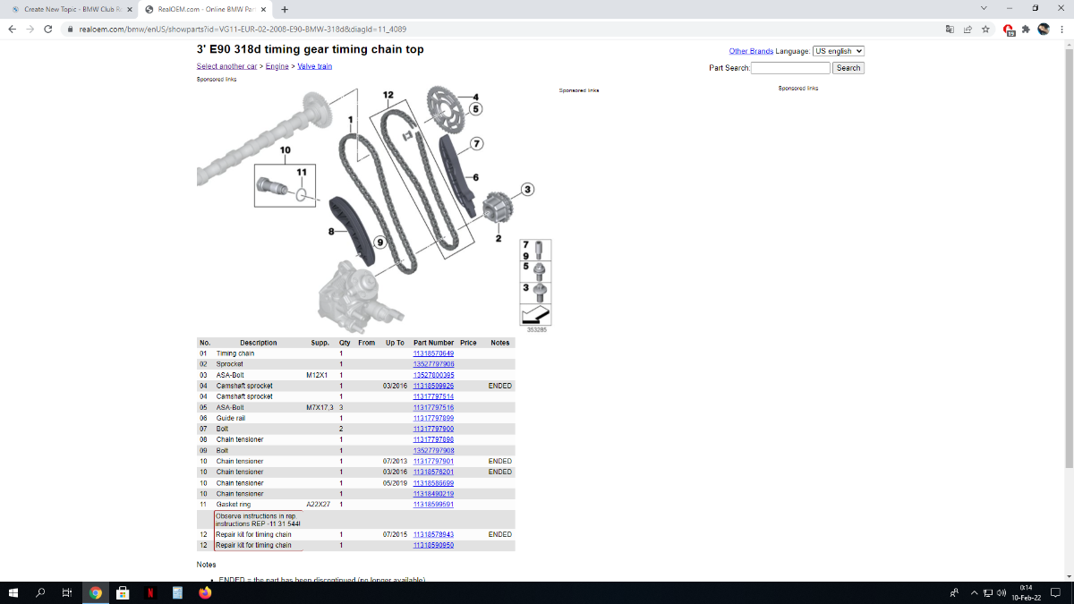1074x604 pixels.
Task: Click the Part Search input field
Action: click(x=790, y=68)
